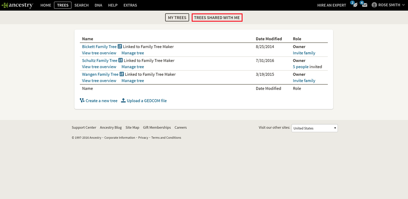This screenshot has height=199, width=408.
Task: Click the Family Tree Maker sync icon beside Bickett
Action: [120, 46]
